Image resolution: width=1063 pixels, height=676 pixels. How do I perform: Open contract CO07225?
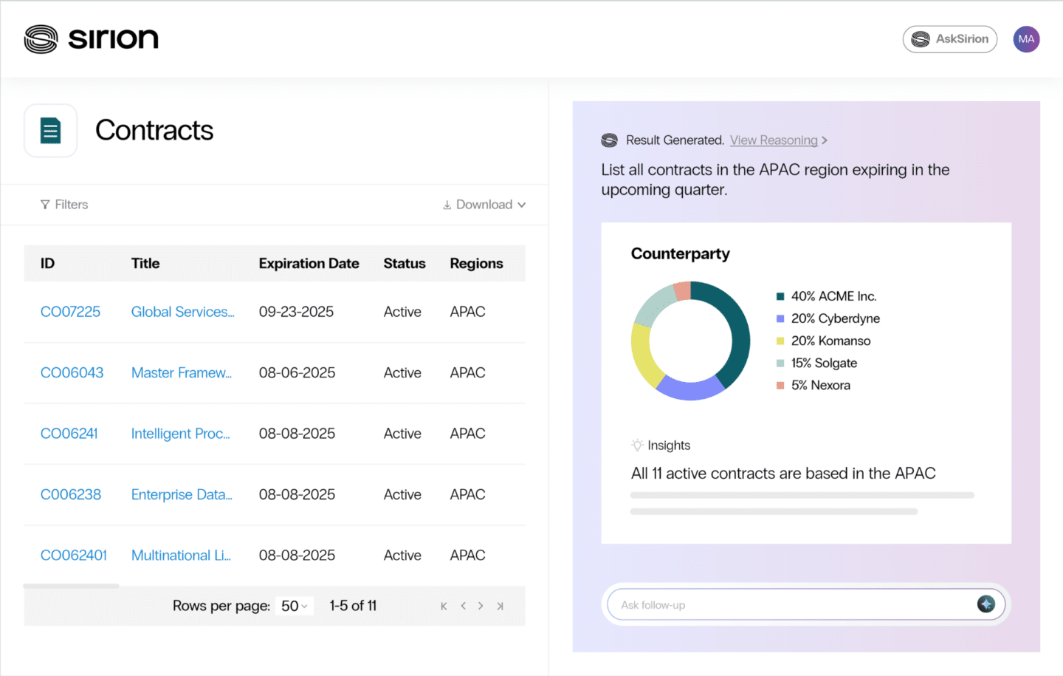(70, 311)
